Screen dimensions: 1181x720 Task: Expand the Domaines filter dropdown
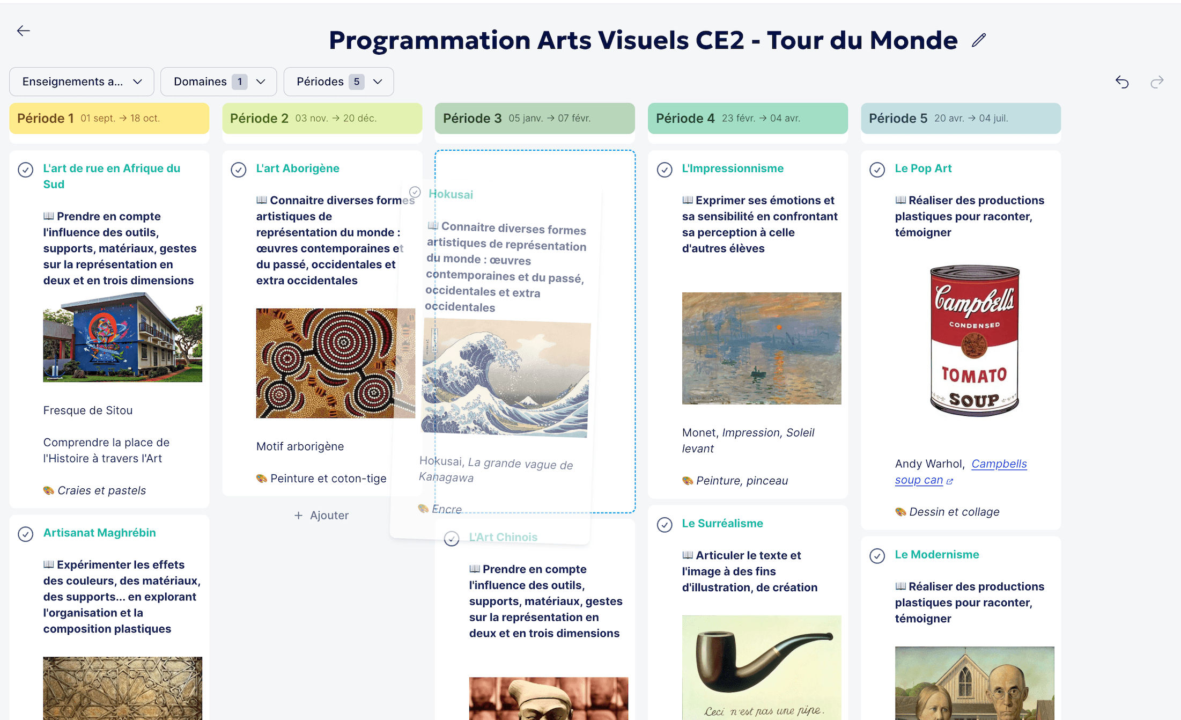tap(218, 82)
